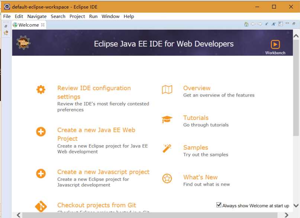Screen dimensions: 300x218
Task: Click "Create a new Eclipse project for Java EE Web development" text
Action: [103, 149]
